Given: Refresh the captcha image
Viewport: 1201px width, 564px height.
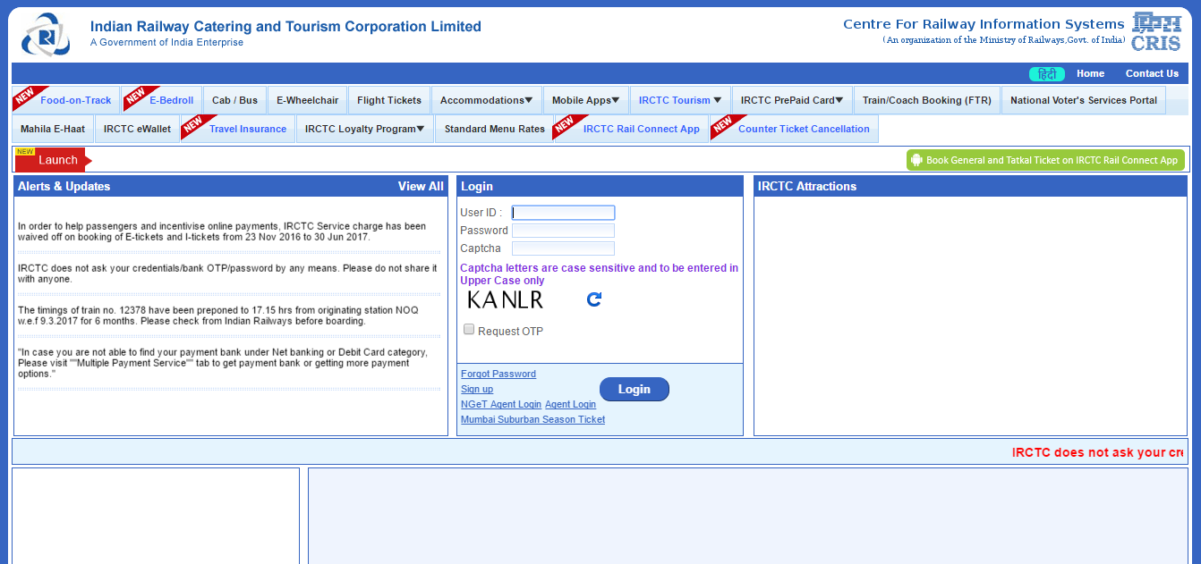Looking at the screenshot, I should pyautogui.click(x=594, y=299).
